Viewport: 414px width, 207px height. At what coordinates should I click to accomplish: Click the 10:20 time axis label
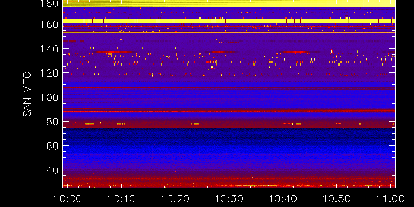(175, 199)
